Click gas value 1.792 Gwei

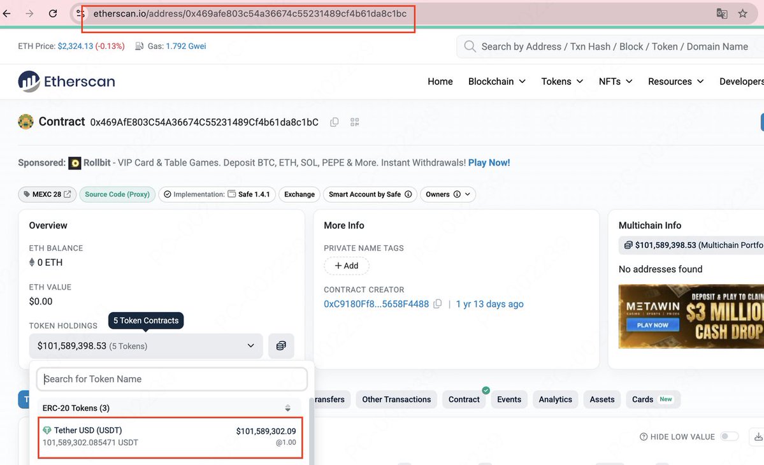coord(185,46)
